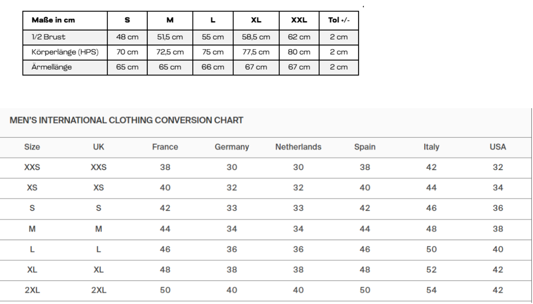The image size is (533, 304).
Task: Select Spain value 46 in L row
Action: point(365,249)
